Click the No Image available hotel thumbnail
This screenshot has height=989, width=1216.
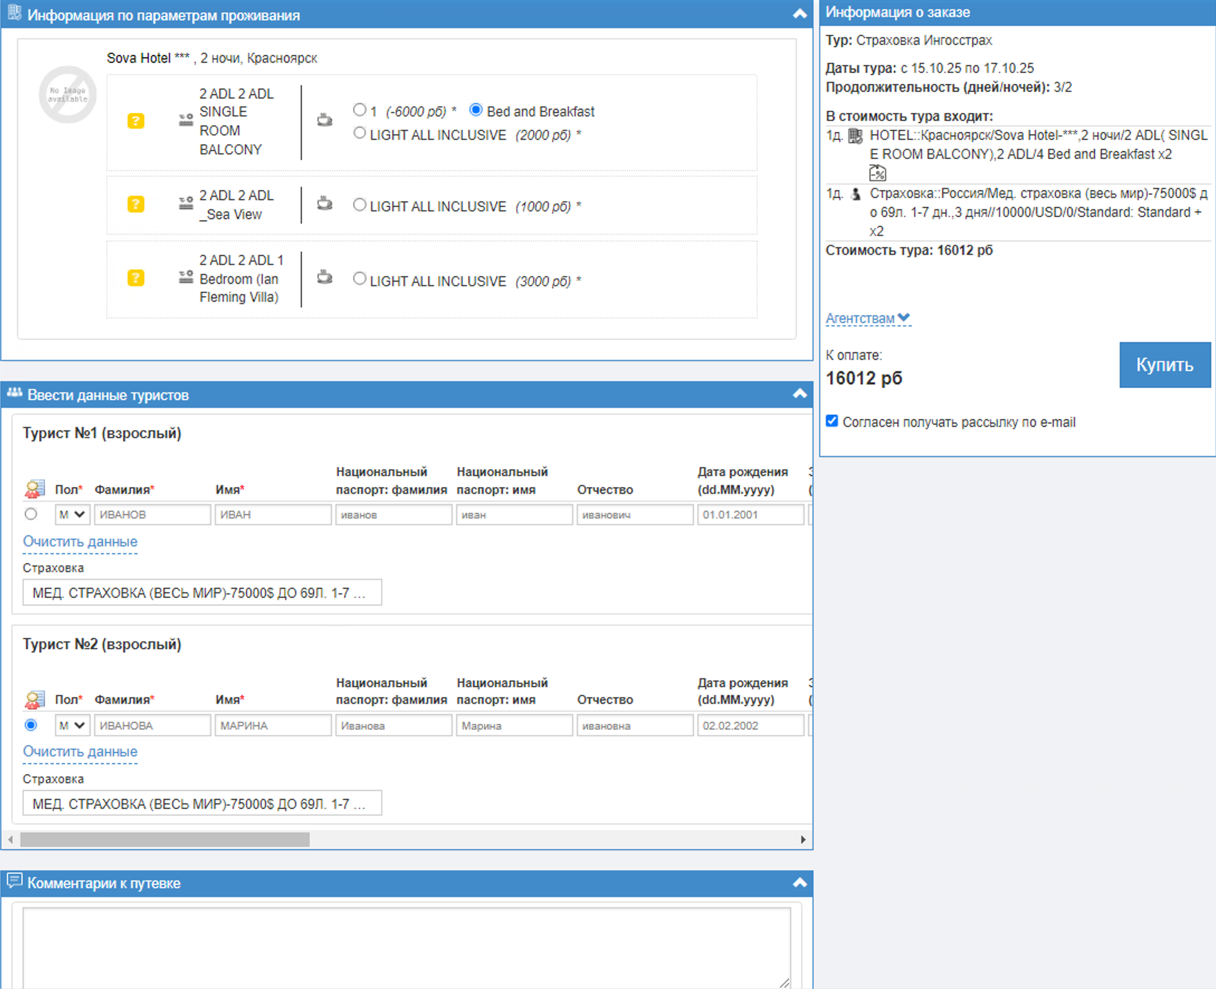(x=67, y=94)
